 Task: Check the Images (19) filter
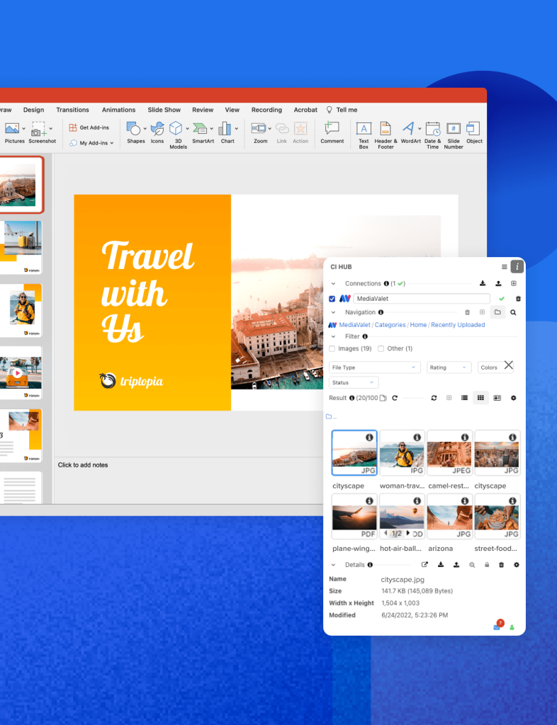(332, 348)
